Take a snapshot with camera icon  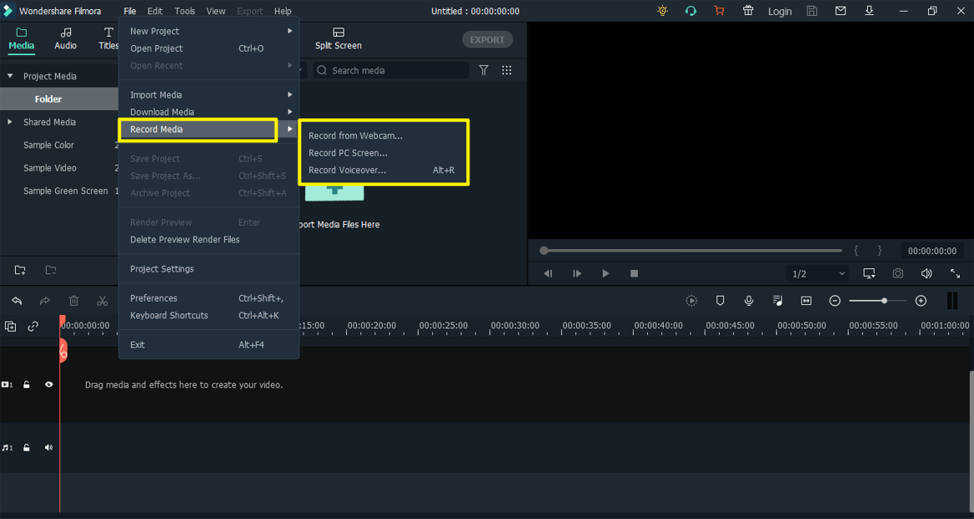point(897,273)
